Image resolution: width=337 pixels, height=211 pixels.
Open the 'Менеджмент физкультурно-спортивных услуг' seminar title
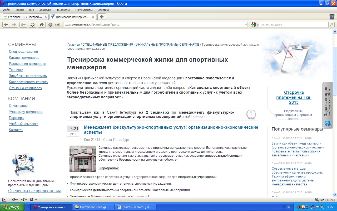point(171,130)
